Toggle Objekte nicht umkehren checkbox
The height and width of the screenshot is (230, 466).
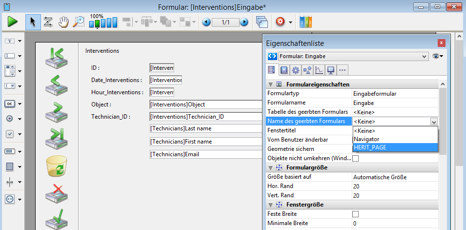pos(355,158)
